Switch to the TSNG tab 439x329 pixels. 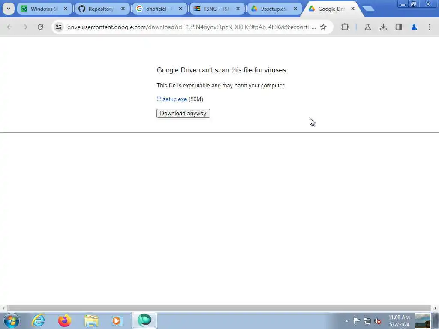coord(217,9)
